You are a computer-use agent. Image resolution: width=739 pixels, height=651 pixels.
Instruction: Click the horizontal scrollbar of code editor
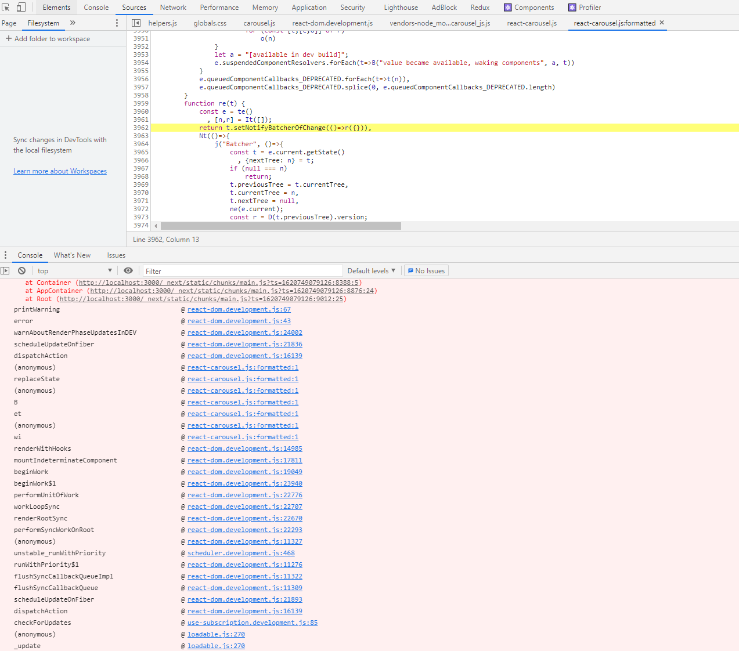[x=281, y=226]
